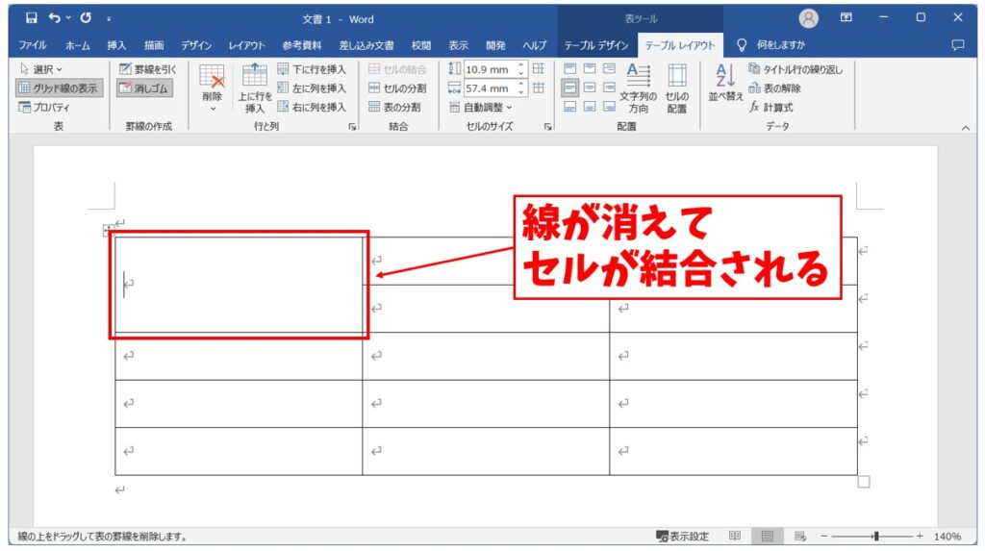Redo using the repeat arrow icon
Viewport: 985px width, 551px height.
[86, 18]
